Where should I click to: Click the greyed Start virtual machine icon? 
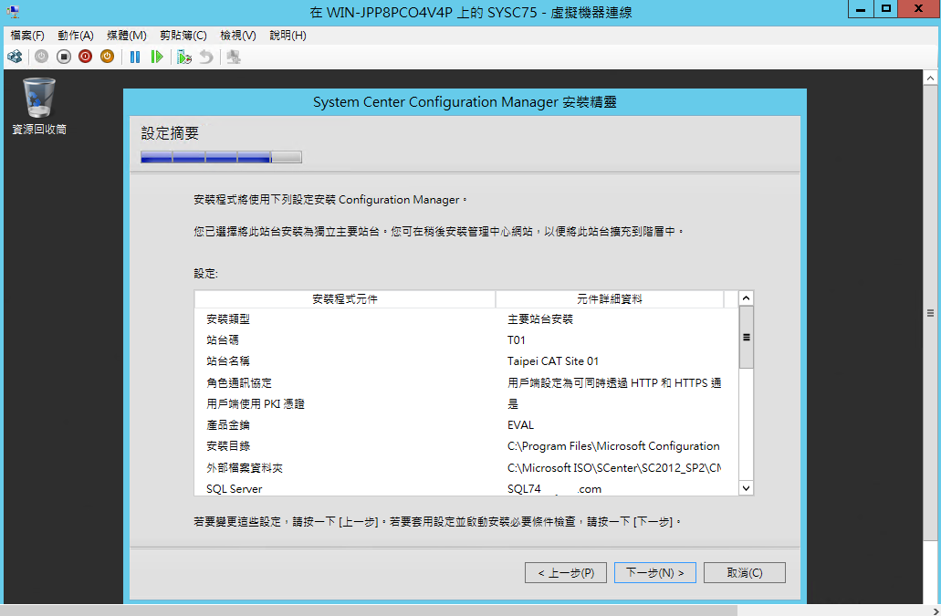[x=41, y=57]
